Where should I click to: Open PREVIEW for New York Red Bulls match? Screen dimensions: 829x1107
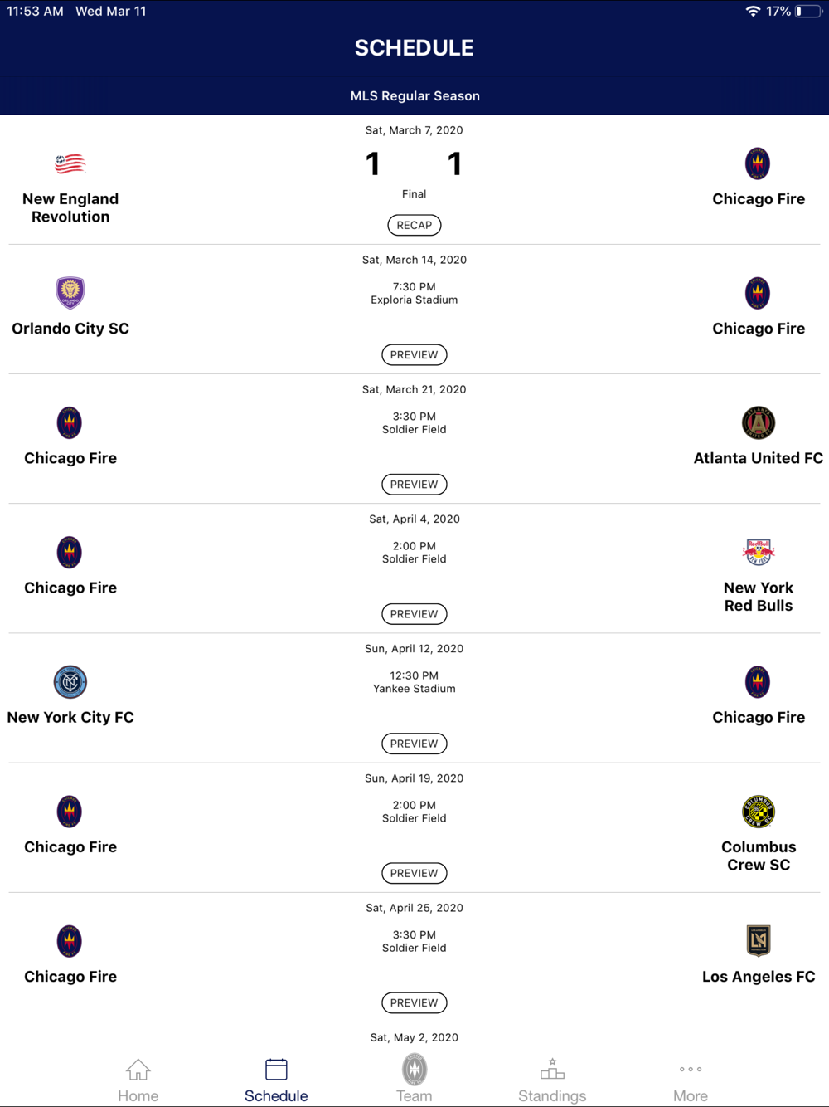click(414, 614)
